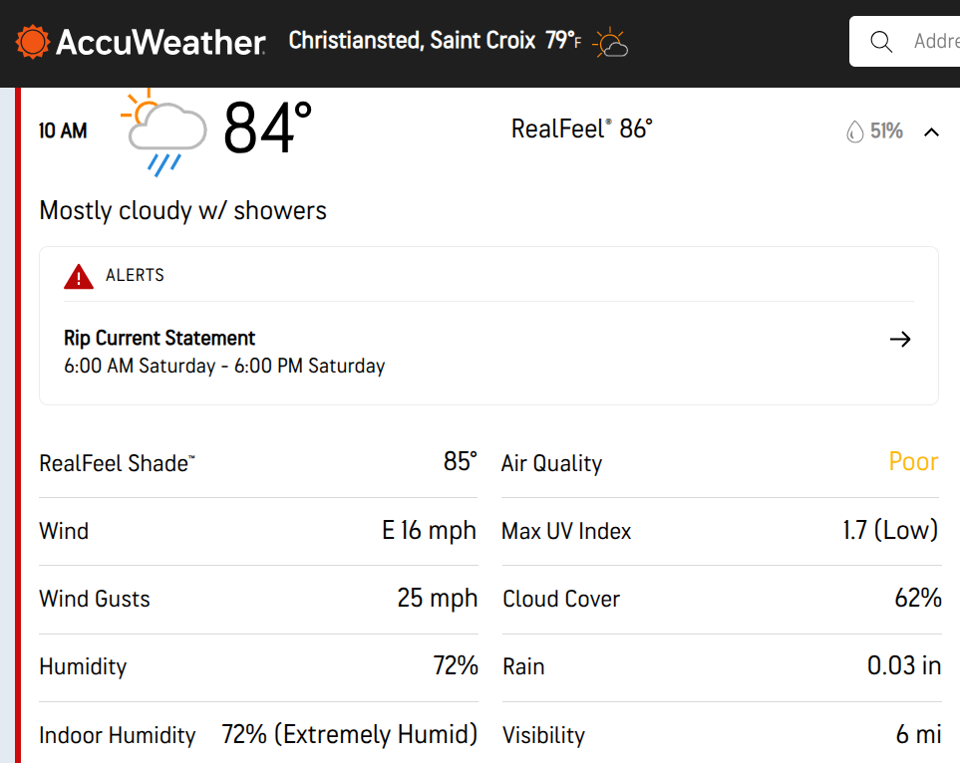Click the Max UV Index row

pos(720,531)
